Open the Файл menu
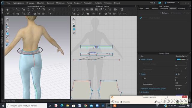The width and height of the screenshot is (192, 108). 8,3
